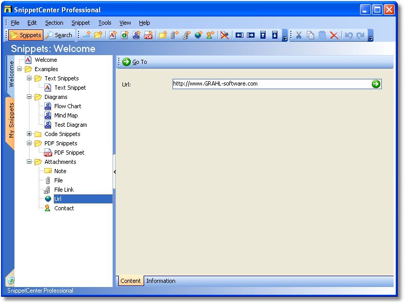Select the PDF Snippet tree item
Image resolution: width=405 pixels, height=304 pixels.
click(69, 153)
